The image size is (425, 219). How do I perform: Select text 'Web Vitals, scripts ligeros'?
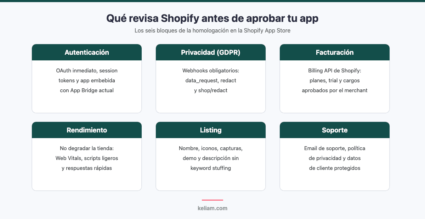[x=87, y=158]
